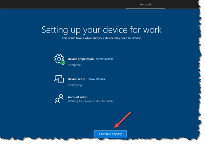Image resolution: width=205 pixels, height=144 pixels.
Task: Click the Device setup devices icon
Action: pyautogui.click(x=59, y=79)
